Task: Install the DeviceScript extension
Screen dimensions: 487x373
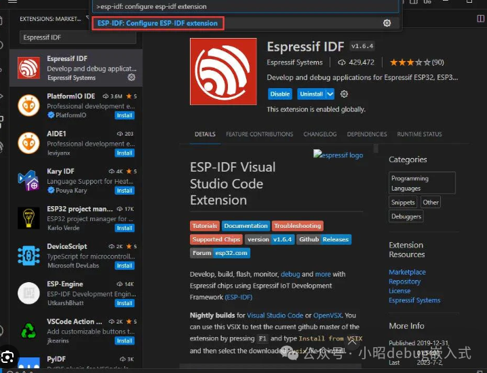Action: (x=125, y=266)
